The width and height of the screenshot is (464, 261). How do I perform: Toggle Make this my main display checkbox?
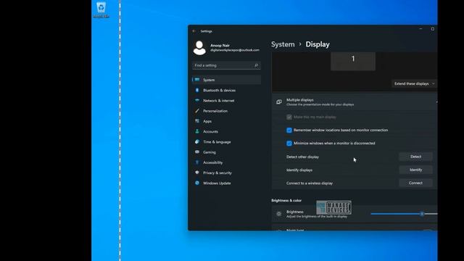(x=289, y=117)
